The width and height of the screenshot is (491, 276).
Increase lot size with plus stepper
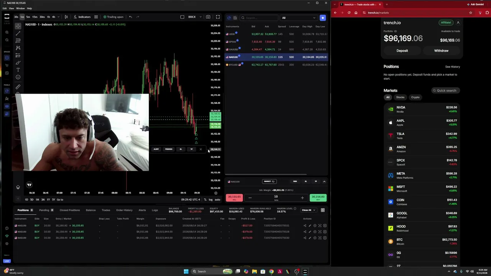302,198
